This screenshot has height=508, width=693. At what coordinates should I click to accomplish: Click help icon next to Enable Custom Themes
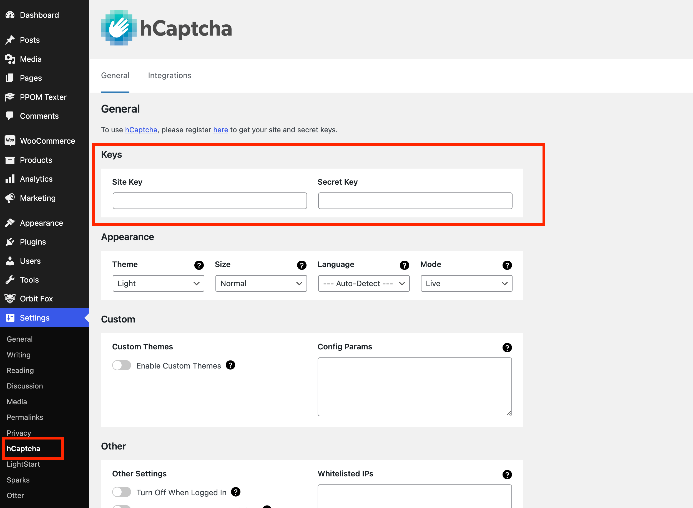coord(230,365)
